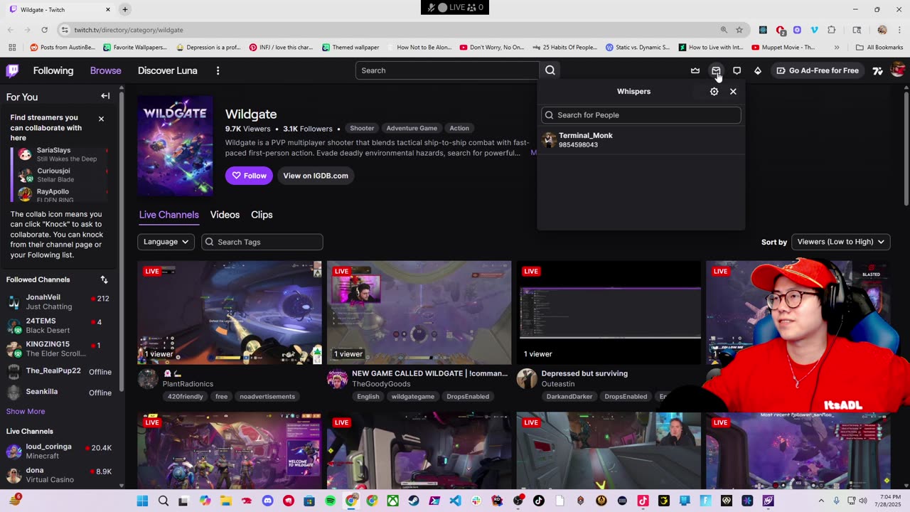Viewport: 910px width, 512px height.
Task: Click the Vimeo extension icon
Action: 814,30
